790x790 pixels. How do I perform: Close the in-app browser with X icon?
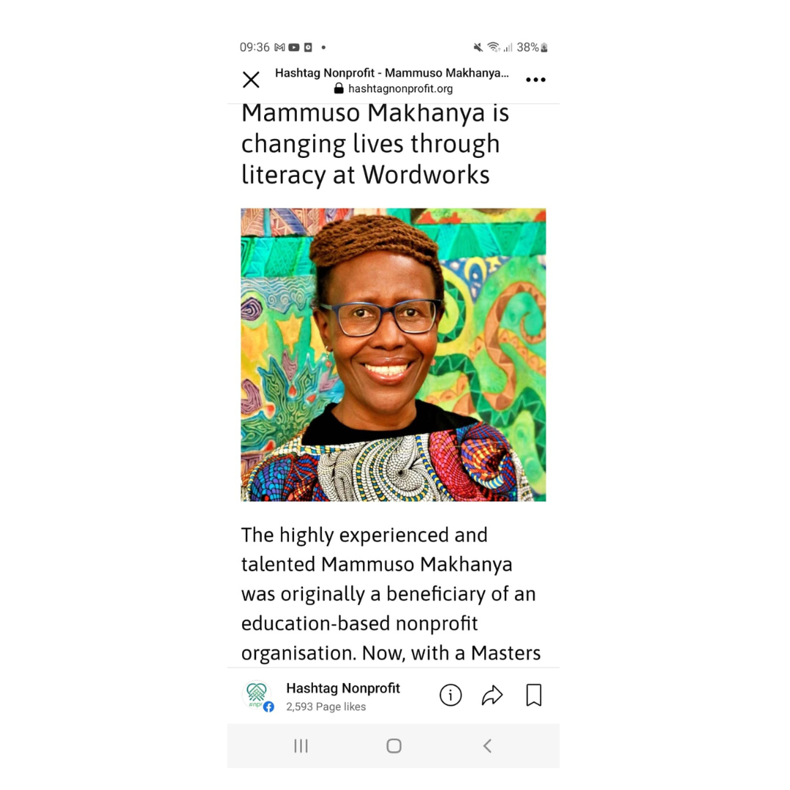(250, 80)
